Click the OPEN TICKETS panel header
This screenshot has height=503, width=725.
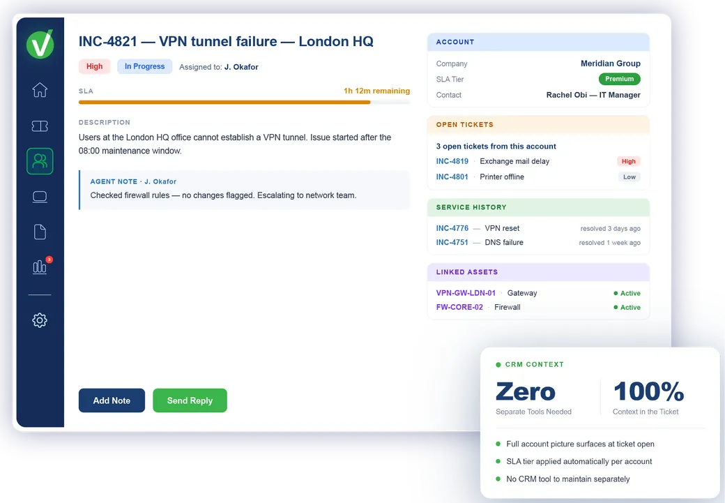tap(538, 125)
